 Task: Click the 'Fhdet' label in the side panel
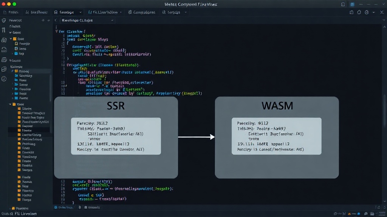click(x=15, y=26)
